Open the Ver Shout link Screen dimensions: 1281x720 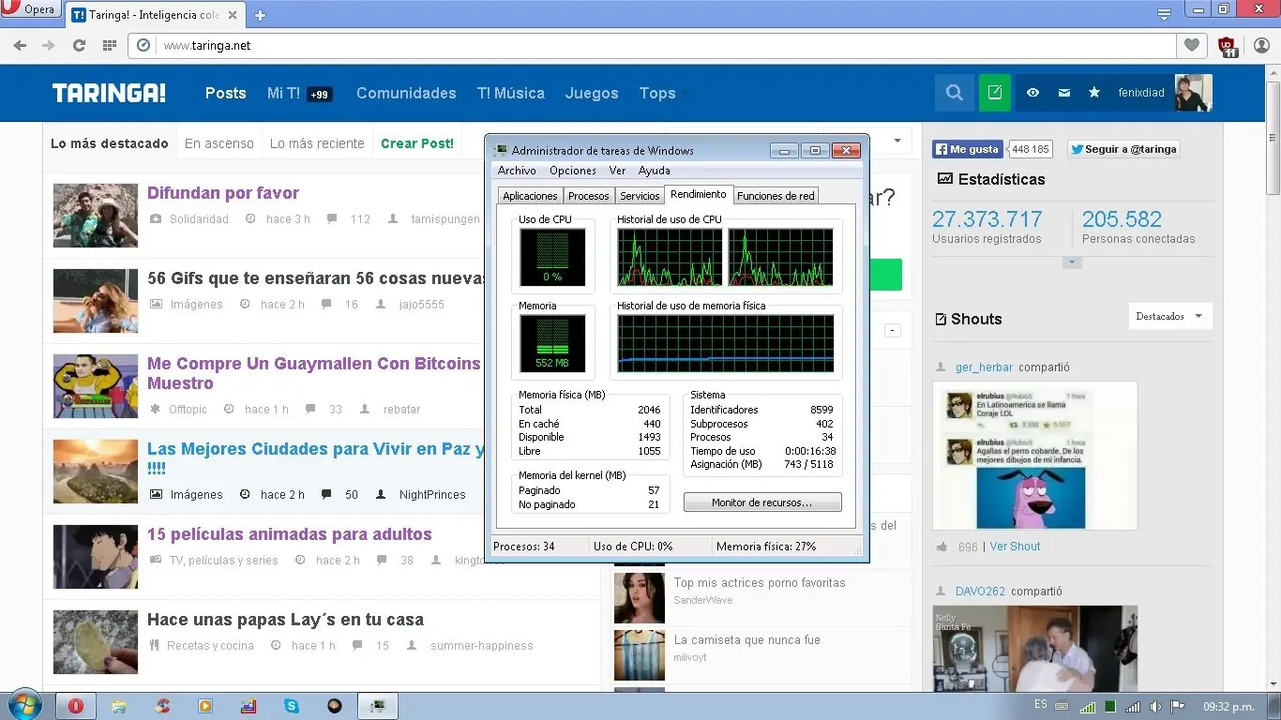pos(1015,547)
